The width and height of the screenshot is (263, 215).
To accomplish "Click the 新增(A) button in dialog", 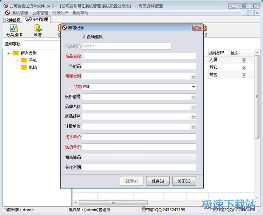I will click(131, 181).
